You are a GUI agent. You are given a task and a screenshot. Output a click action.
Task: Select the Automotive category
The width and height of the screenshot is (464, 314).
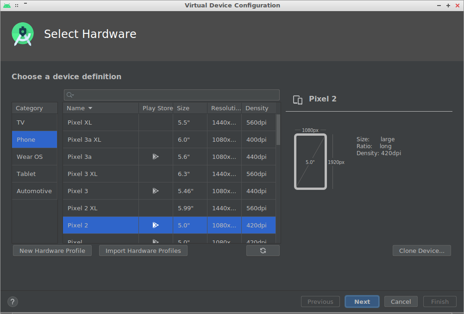[x=35, y=191]
